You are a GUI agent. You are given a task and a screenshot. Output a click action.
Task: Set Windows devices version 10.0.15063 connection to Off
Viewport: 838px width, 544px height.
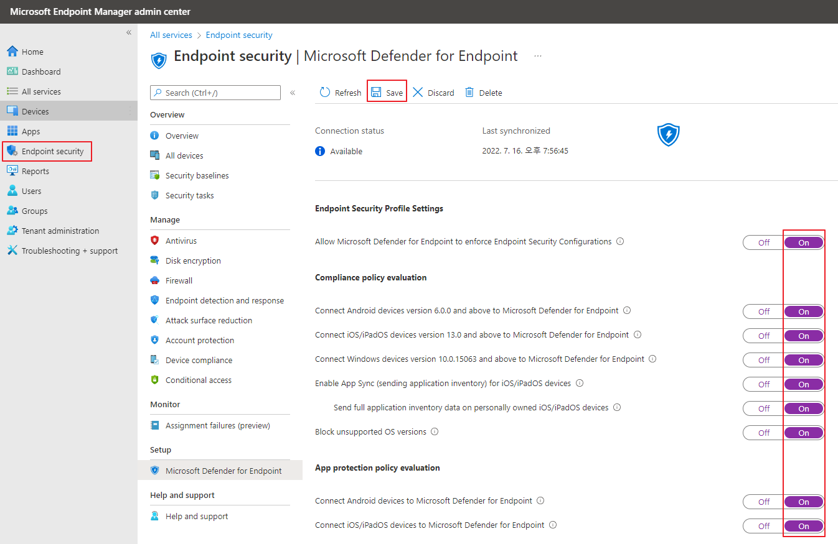pos(764,360)
